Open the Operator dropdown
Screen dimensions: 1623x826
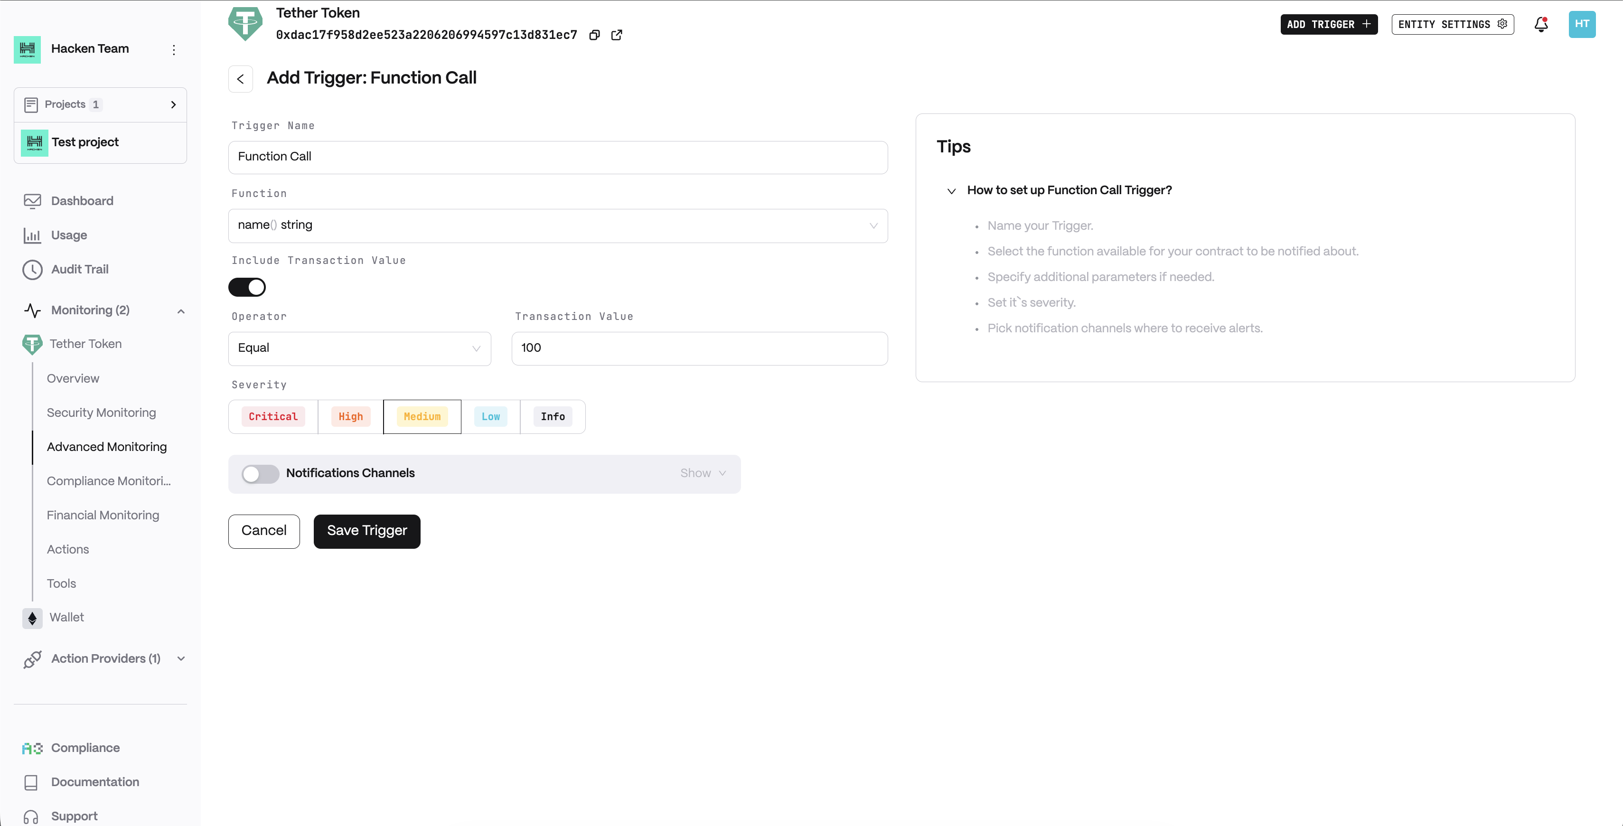tap(359, 348)
